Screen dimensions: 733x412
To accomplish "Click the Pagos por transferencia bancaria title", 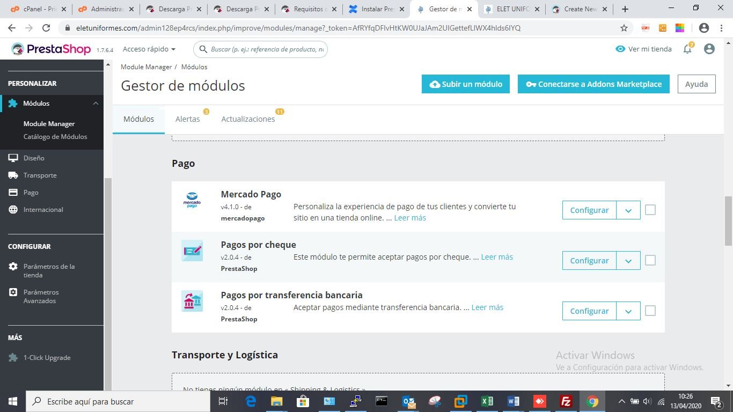I will 292,295.
